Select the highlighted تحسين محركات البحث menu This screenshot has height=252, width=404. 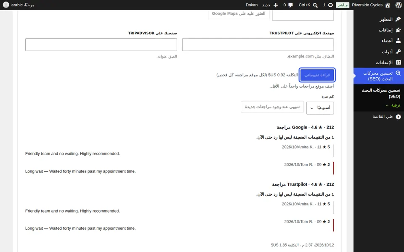pyautogui.click(x=379, y=76)
